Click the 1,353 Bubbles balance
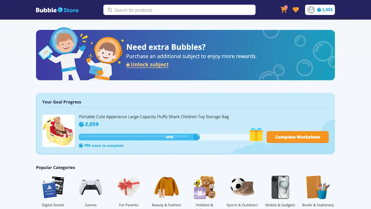This screenshot has width=371, height=209. tap(325, 10)
